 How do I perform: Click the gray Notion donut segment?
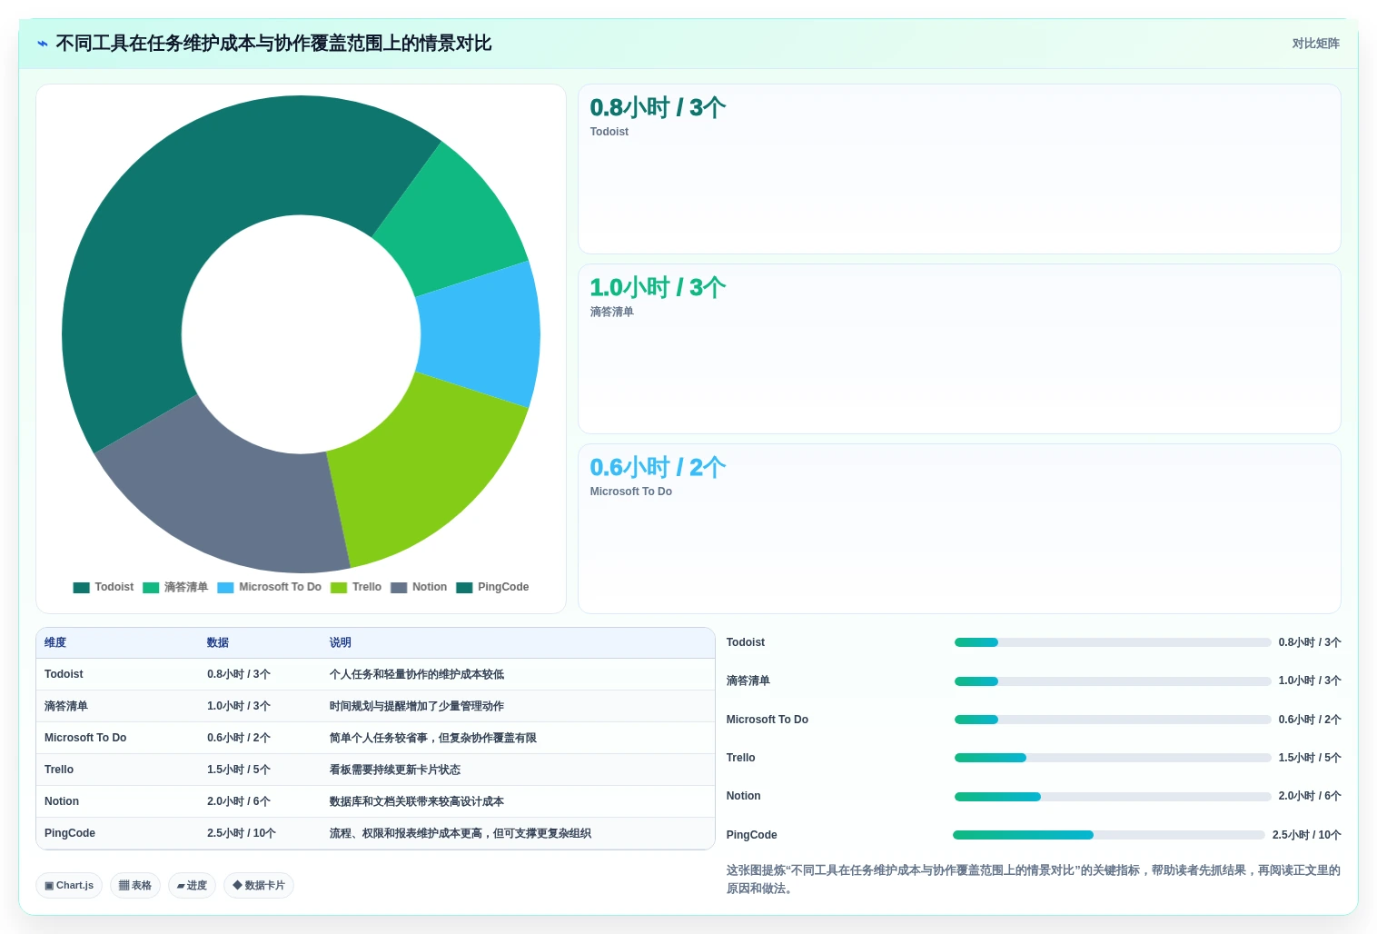(241, 500)
